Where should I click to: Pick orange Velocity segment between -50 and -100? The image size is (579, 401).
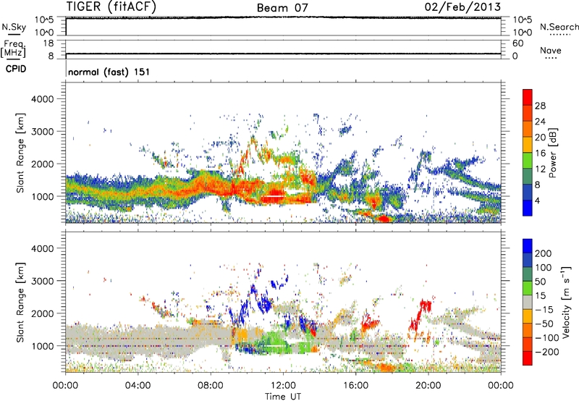pyautogui.click(x=528, y=330)
